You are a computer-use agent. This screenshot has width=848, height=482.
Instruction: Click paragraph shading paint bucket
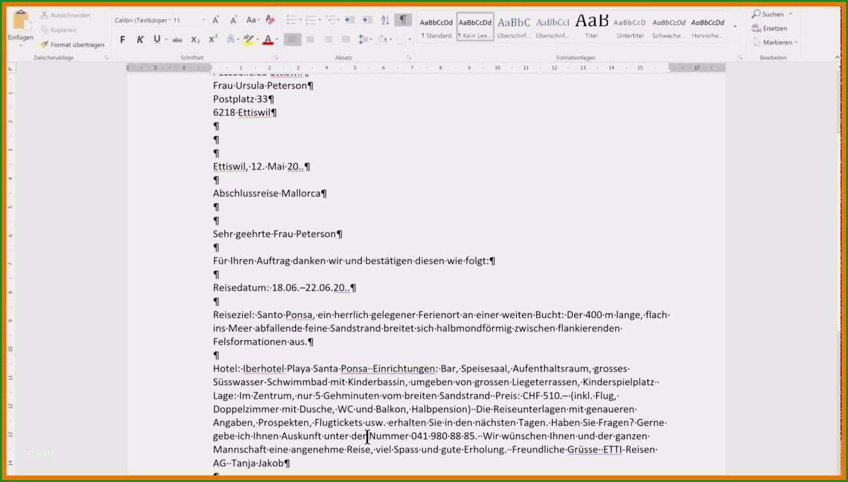pyautogui.click(x=382, y=40)
